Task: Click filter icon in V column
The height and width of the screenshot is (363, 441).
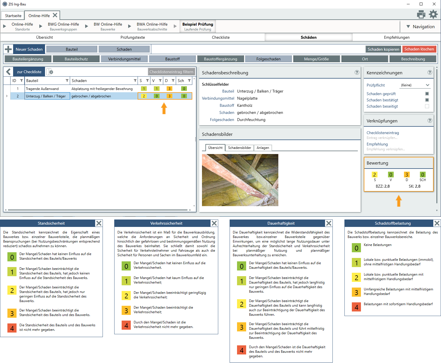Action: (x=160, y=81)
